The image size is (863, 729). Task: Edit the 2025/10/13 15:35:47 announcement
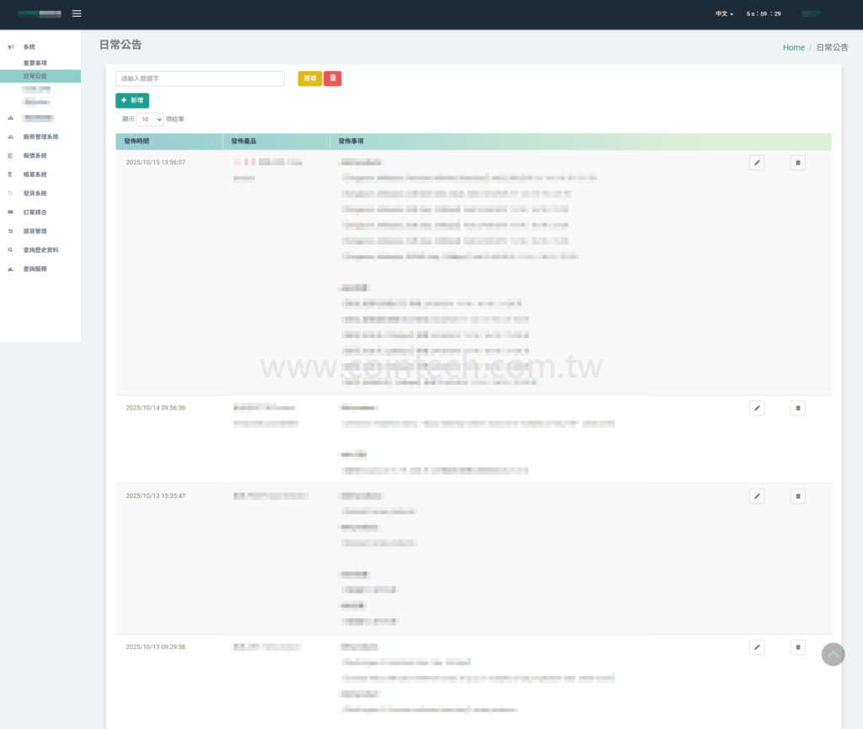(x=757, y=496)
